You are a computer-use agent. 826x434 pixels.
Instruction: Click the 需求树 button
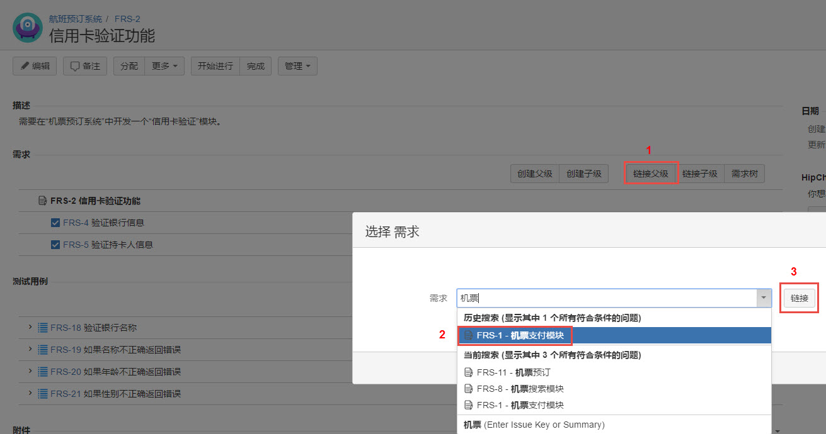pyautogui.click(x=745, y=174)
